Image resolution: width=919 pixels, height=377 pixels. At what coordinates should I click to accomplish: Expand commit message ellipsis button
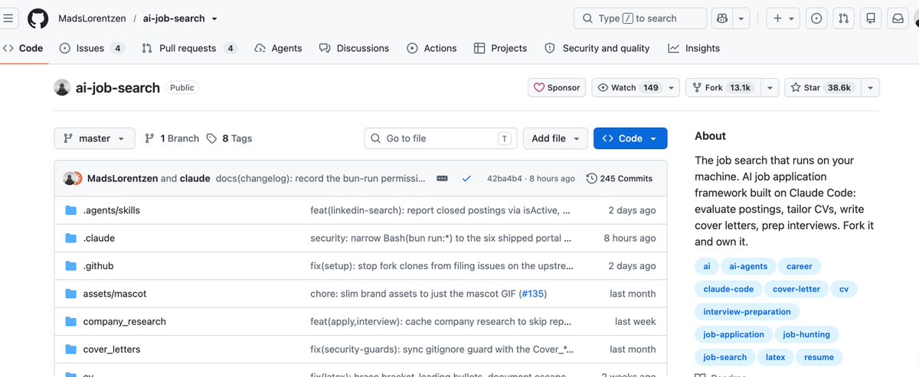coord(442,178)
